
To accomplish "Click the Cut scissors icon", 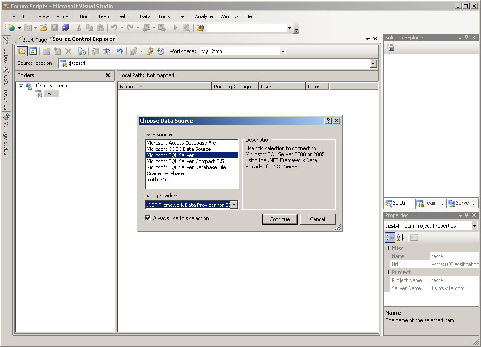I will coord(79,28).
